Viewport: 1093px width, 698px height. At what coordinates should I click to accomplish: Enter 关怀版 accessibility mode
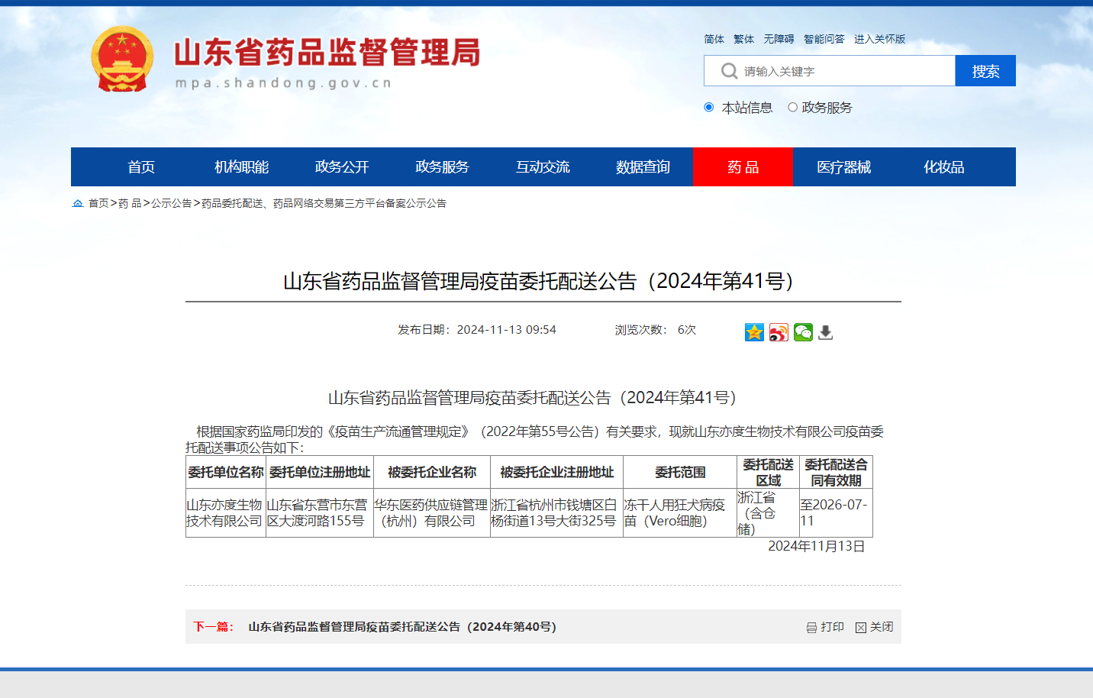pyautogui.click(x=879, y=39)
